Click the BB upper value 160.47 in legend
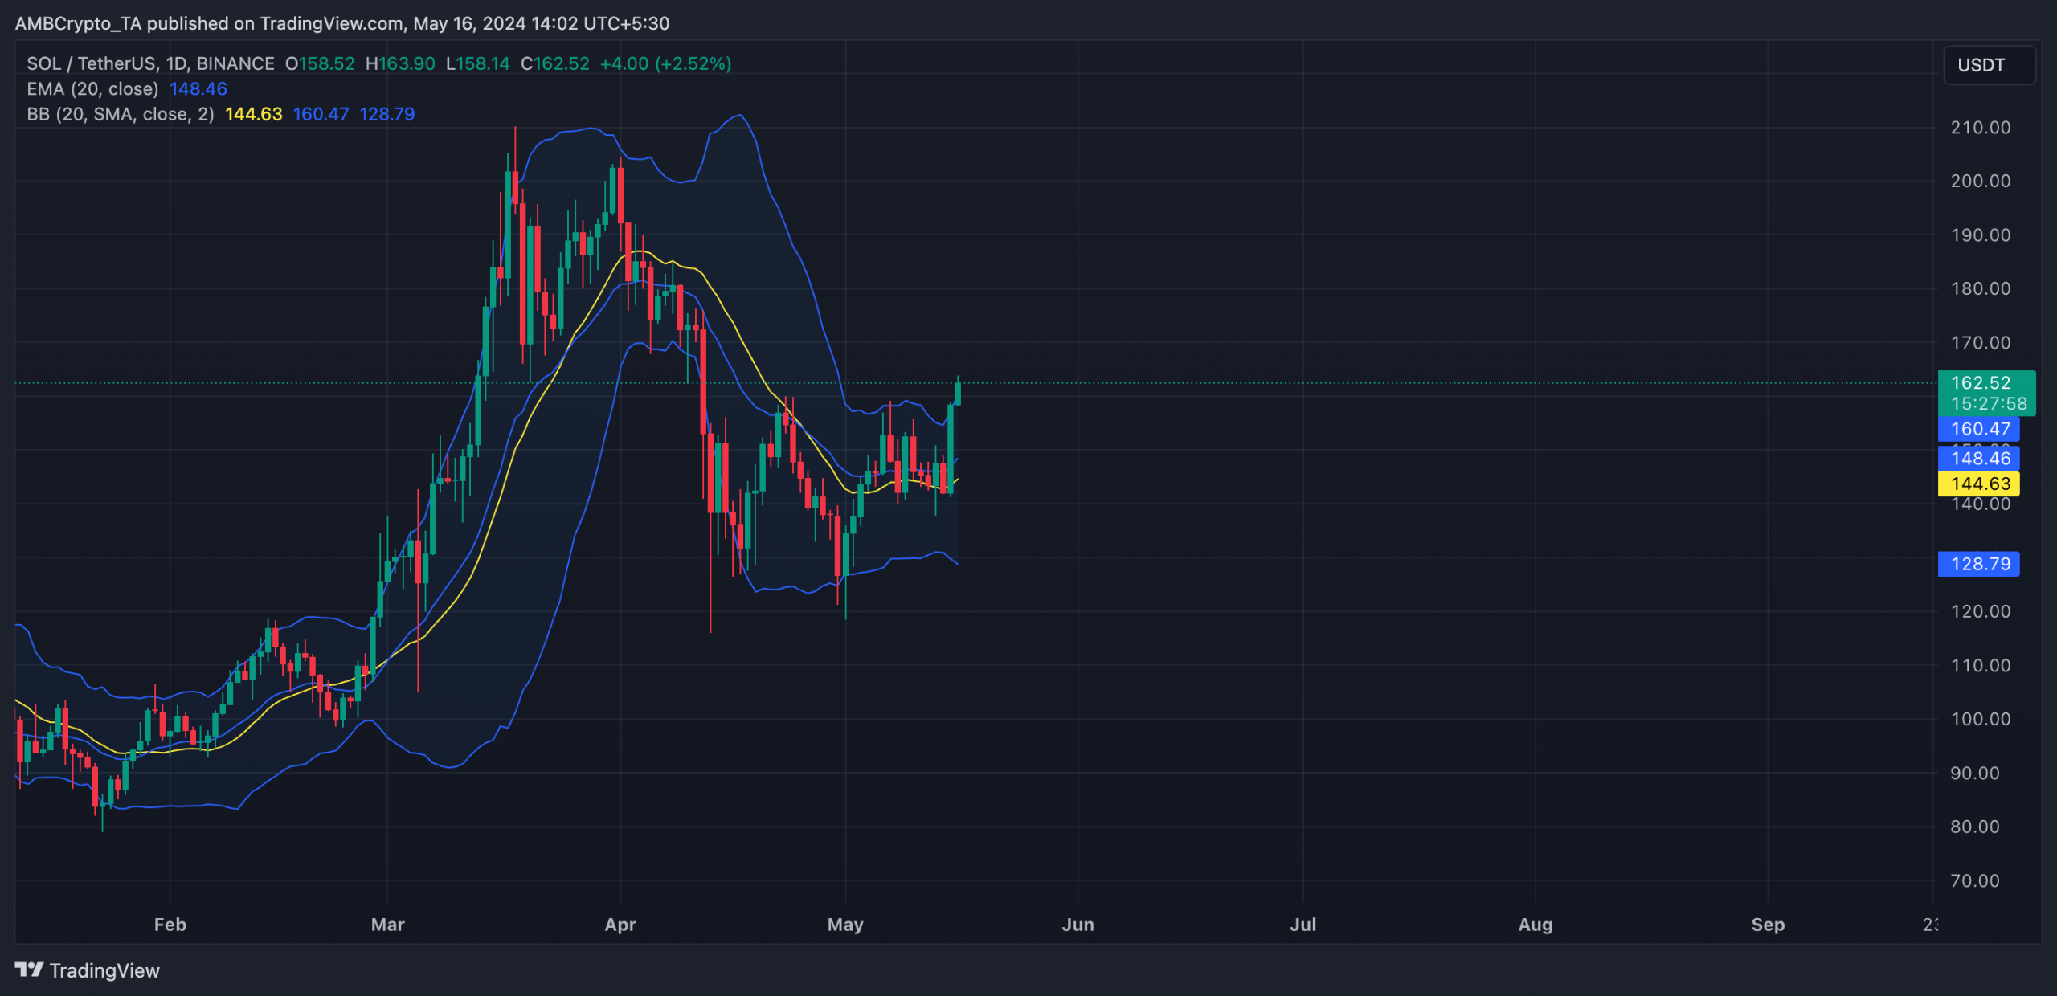Viewport: 2057px width, 996px height. point(321,114)
